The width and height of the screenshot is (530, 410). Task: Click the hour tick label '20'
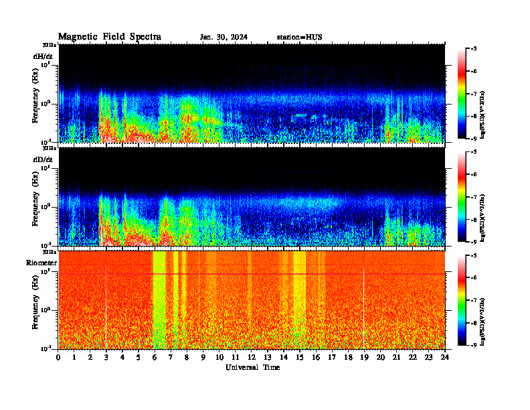[381, 358]
